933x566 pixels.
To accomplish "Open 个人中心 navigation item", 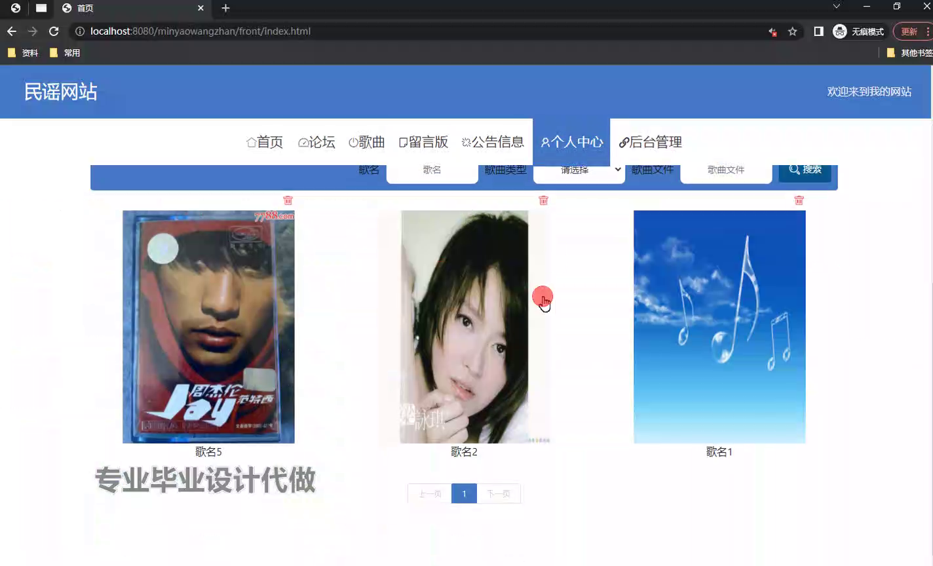I will click(x=571, y=142).
